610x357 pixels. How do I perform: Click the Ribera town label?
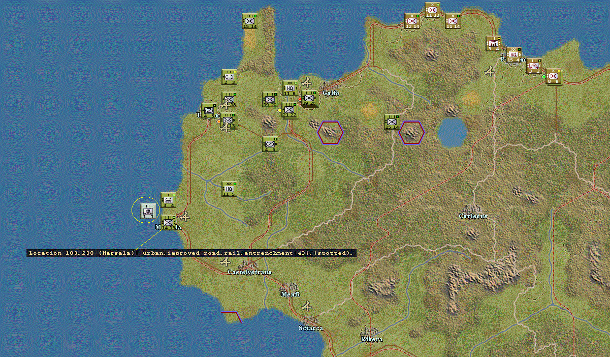371,339
